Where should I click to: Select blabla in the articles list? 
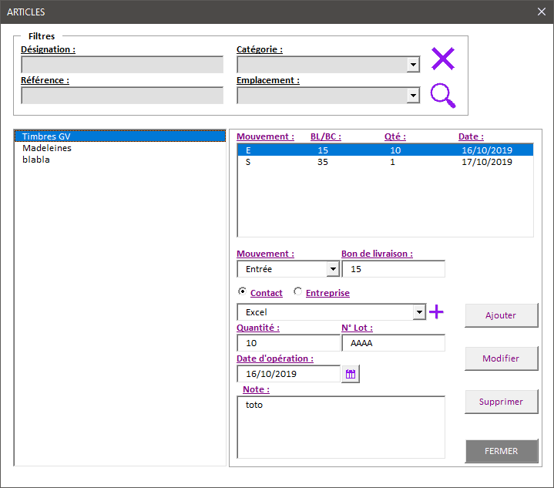click(x=36, y=160)
